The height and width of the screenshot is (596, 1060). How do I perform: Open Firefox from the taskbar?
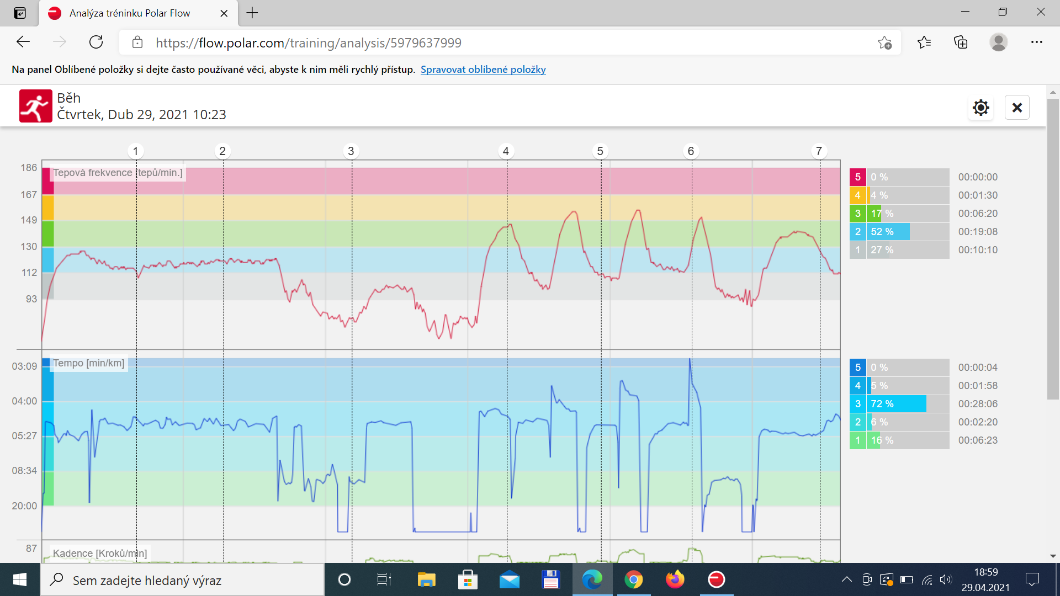point(675,579)
